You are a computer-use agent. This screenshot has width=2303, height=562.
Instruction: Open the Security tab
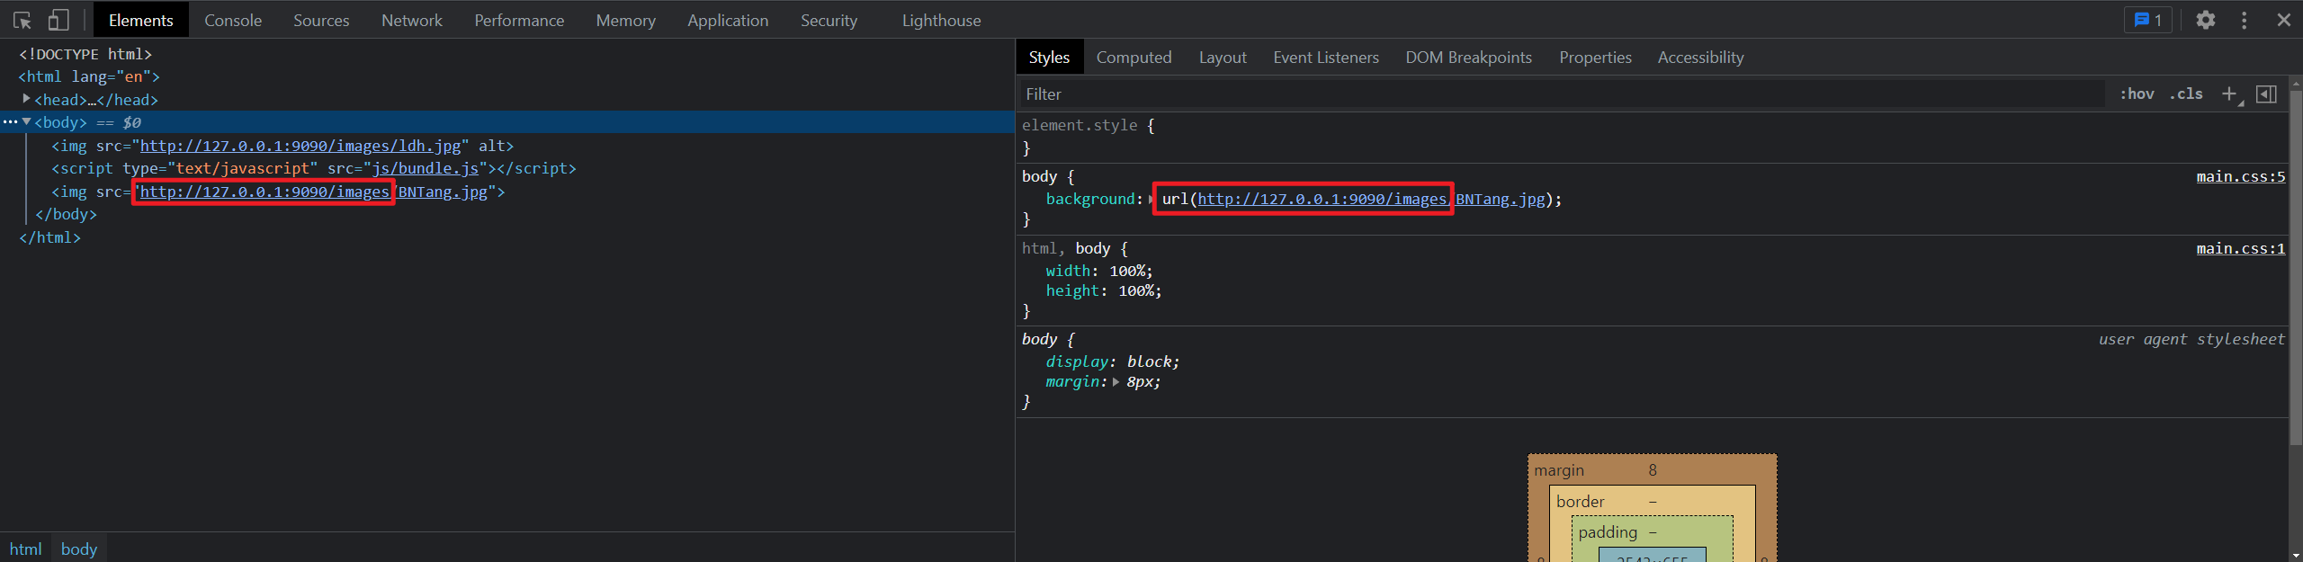click(x=829, y=20)
